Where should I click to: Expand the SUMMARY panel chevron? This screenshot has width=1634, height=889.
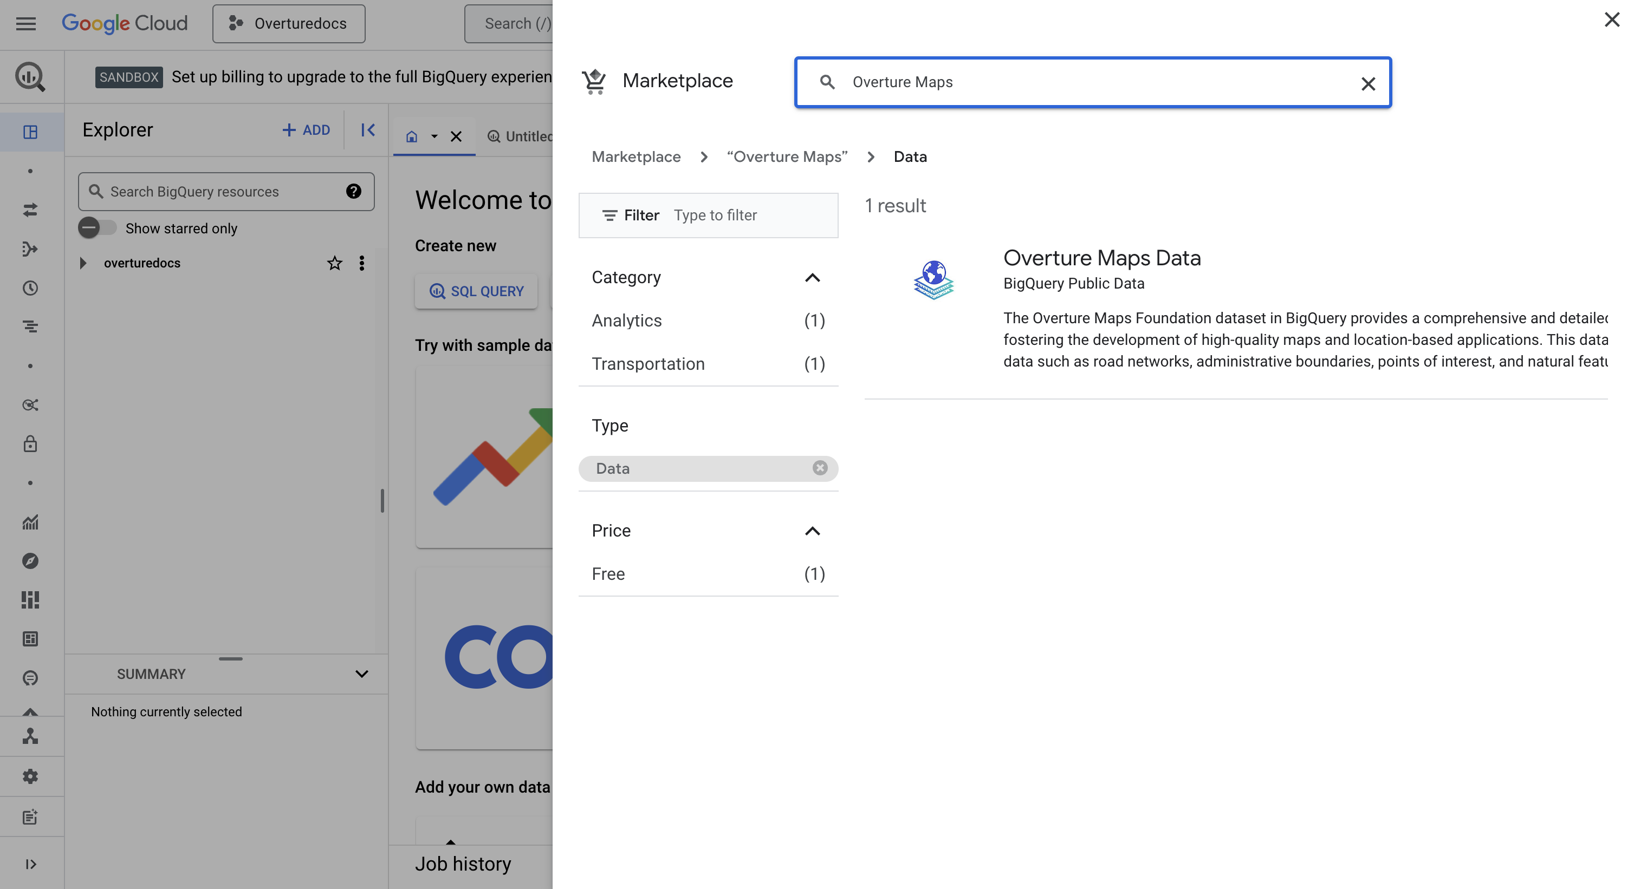point(361,674)
